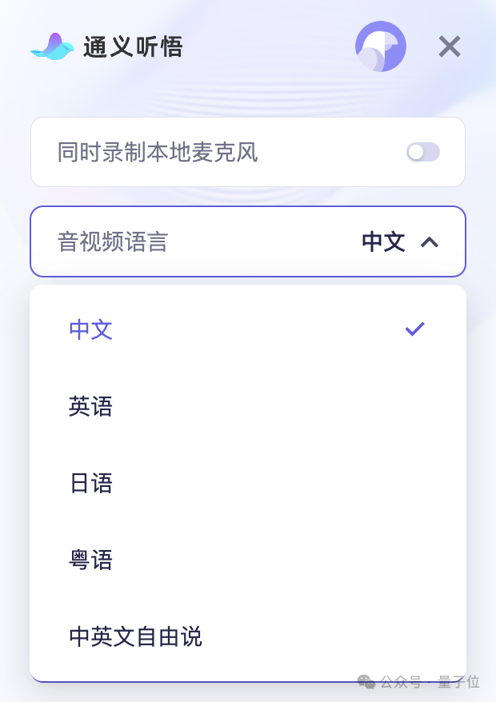This screenshot has height=702, width=496.
Task: Select 英语 from the language list
Action: [90, 406]
